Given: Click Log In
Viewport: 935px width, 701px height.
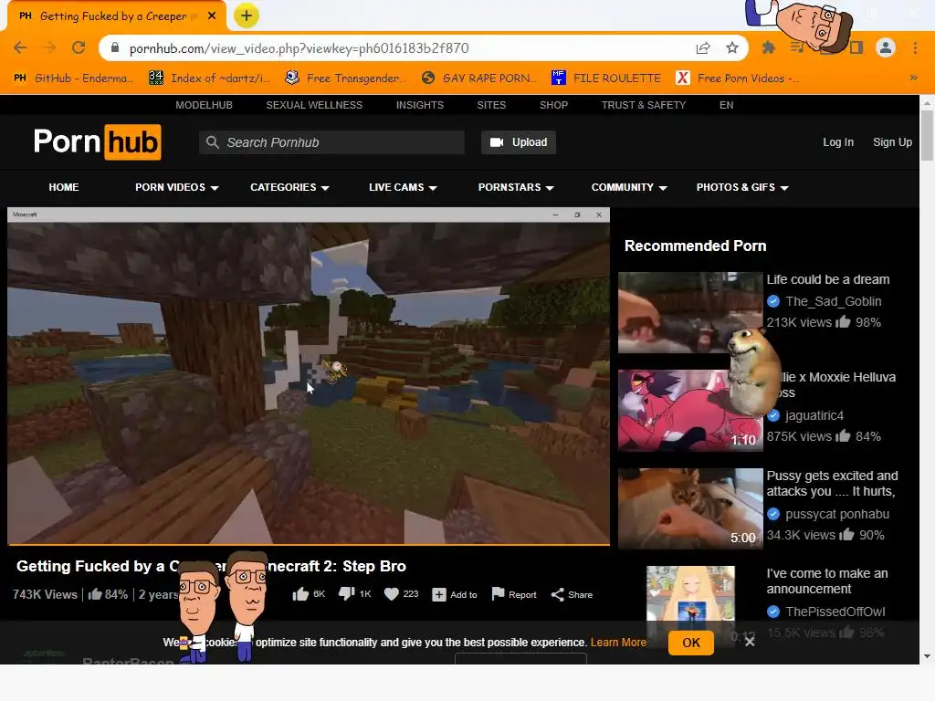Looking at the screenshot, I should [838, 142].
